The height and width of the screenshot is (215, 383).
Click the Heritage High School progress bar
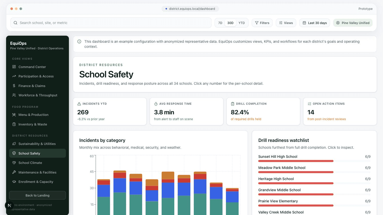[314, 183]
